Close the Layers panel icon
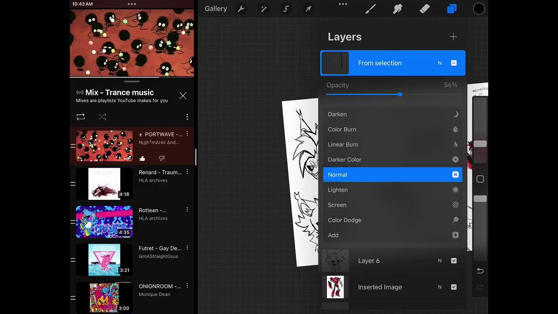 coord(452,9)
